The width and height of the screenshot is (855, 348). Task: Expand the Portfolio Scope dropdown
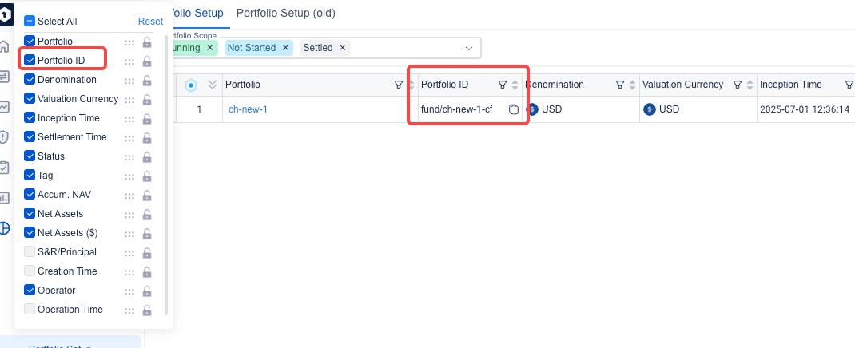469,48
